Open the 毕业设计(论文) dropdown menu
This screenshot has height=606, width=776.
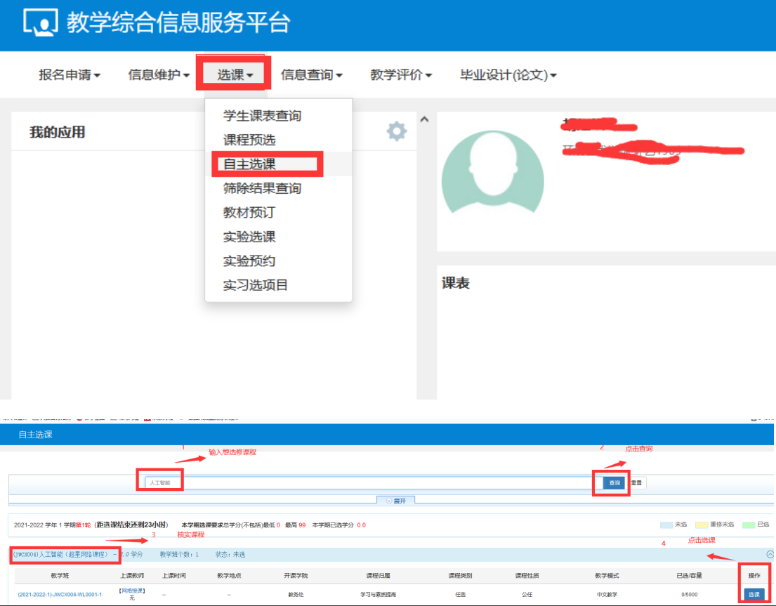point(508,75)
